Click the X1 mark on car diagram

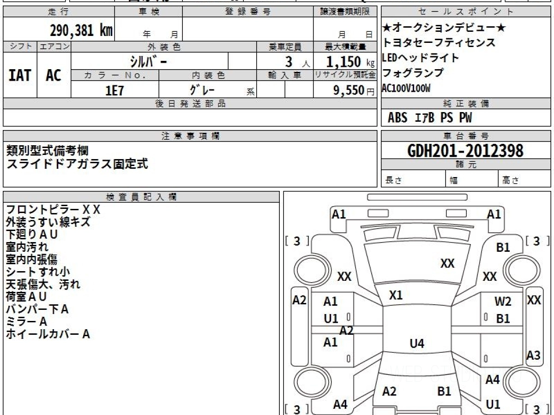pyautogui.click(x=396, y=296)
